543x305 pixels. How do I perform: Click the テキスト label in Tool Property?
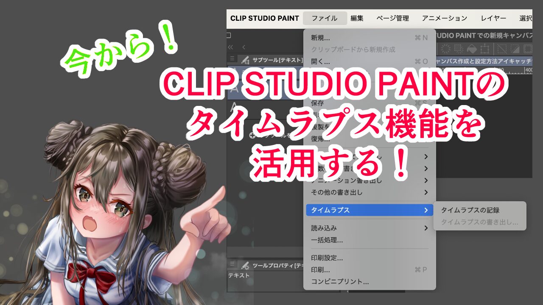pyautogui.click(x=239, y=275)
